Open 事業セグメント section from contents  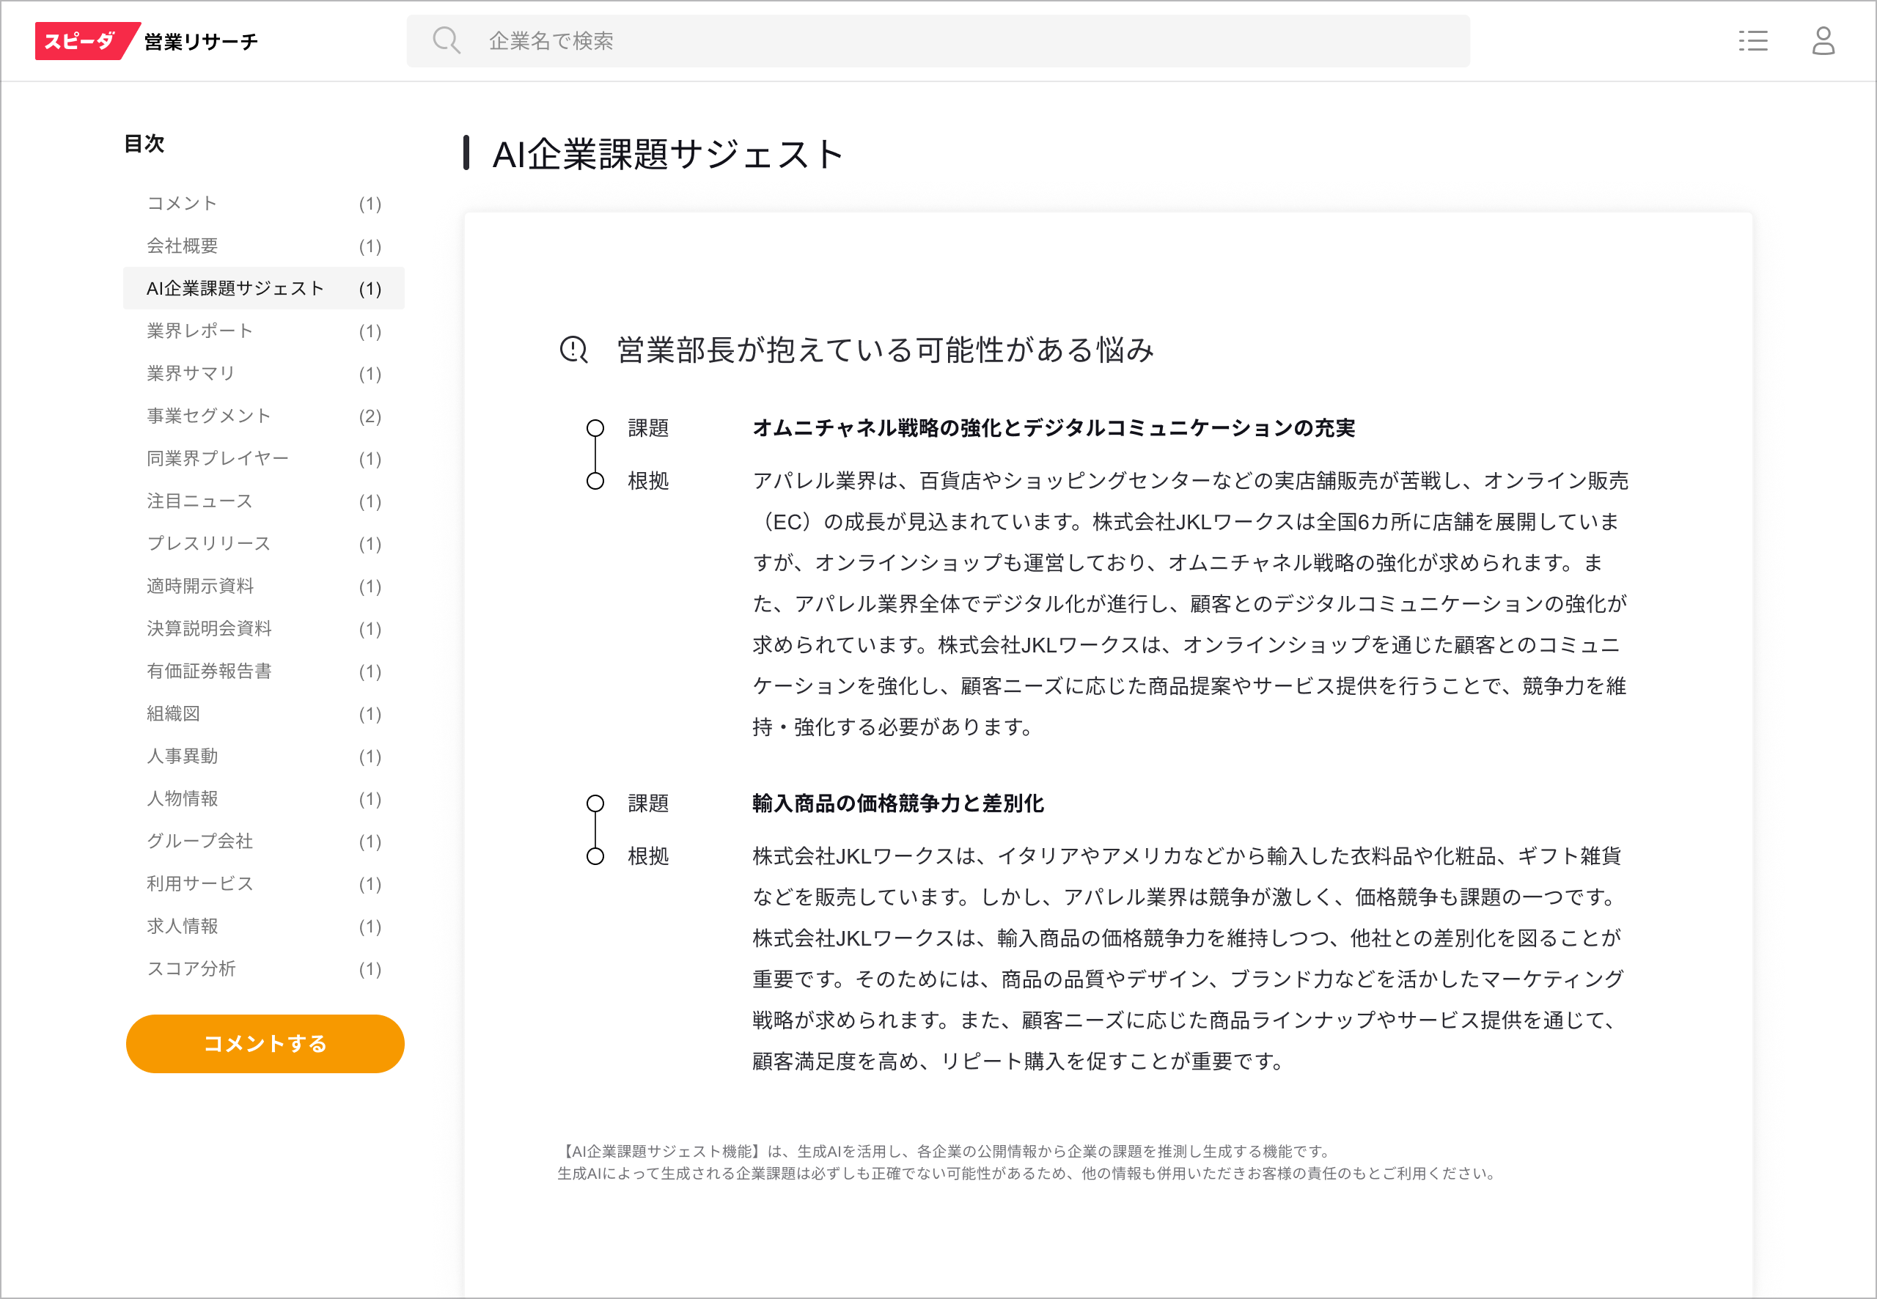pos(208,416)
